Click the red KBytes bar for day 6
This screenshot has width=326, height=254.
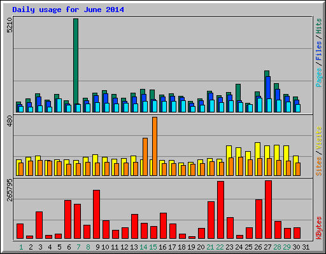[67, 220]
